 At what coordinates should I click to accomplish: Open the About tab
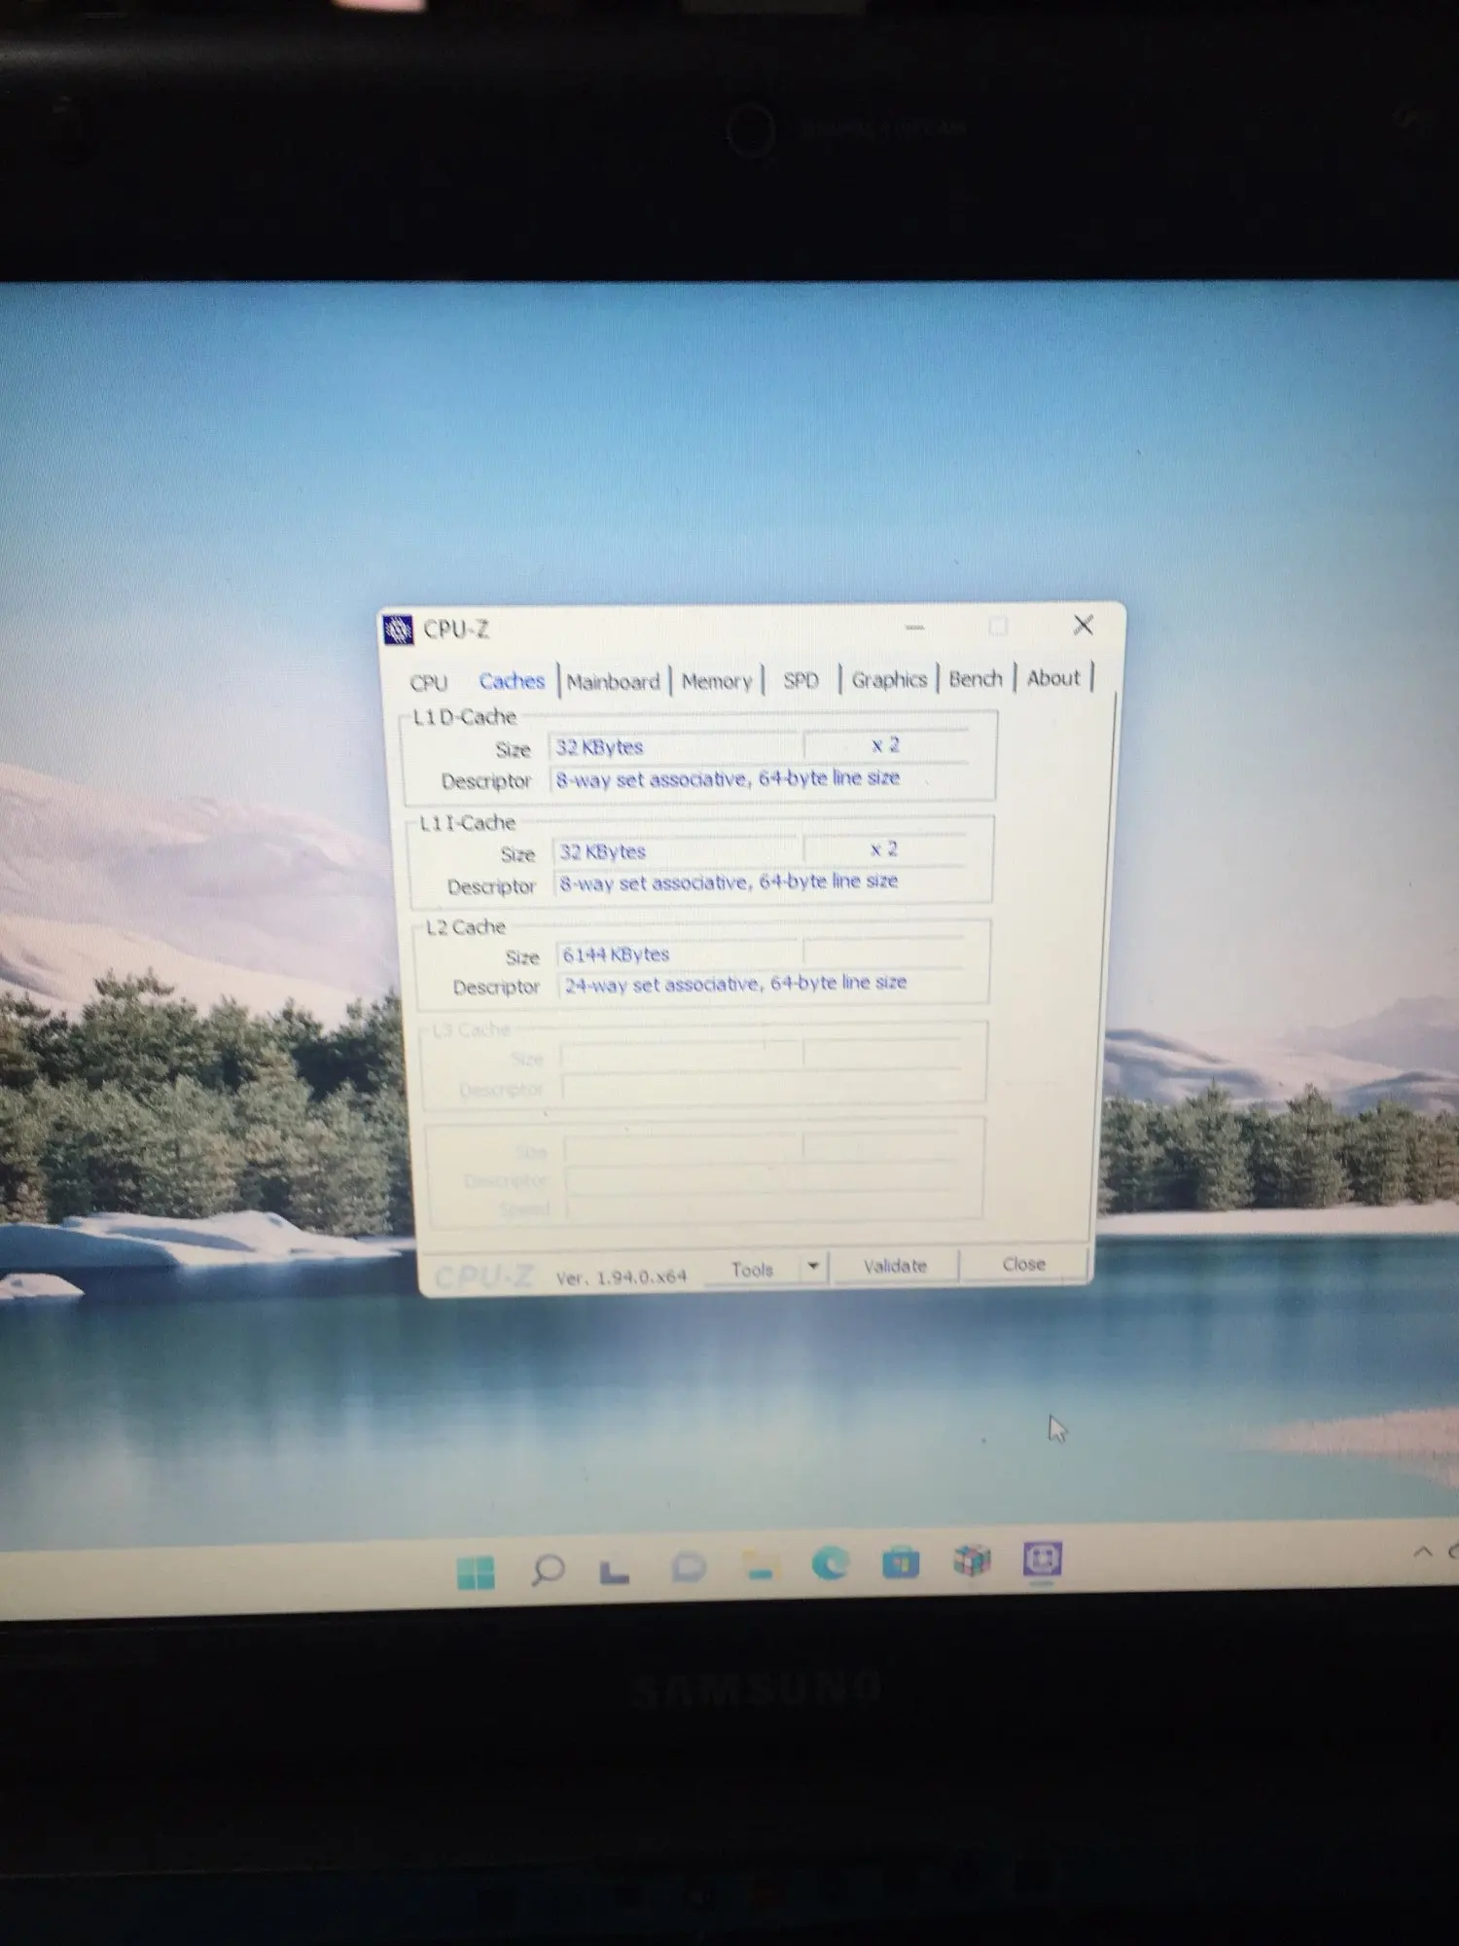click(x=1053, y=677)
